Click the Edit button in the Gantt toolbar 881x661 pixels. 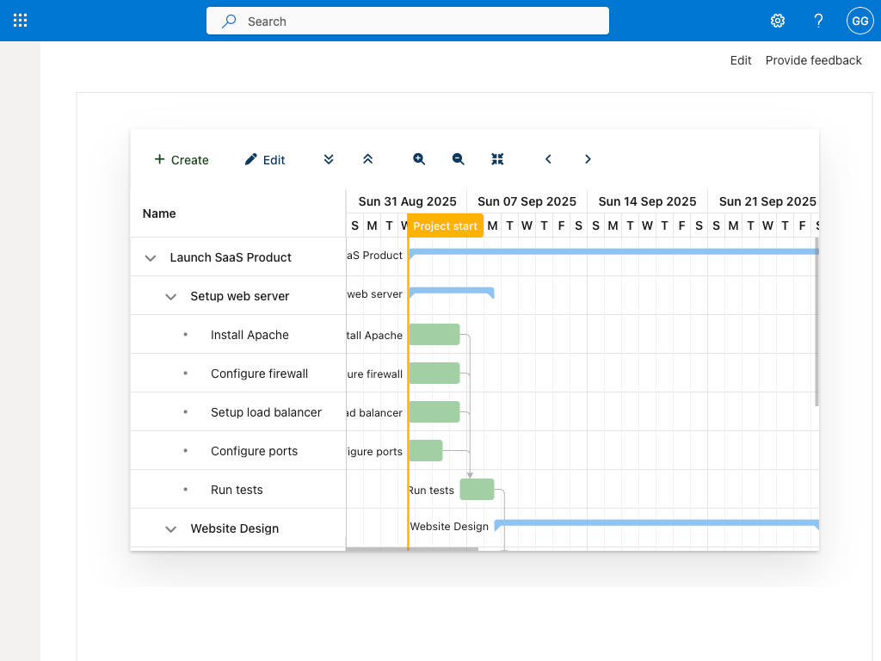click(264, 159)
